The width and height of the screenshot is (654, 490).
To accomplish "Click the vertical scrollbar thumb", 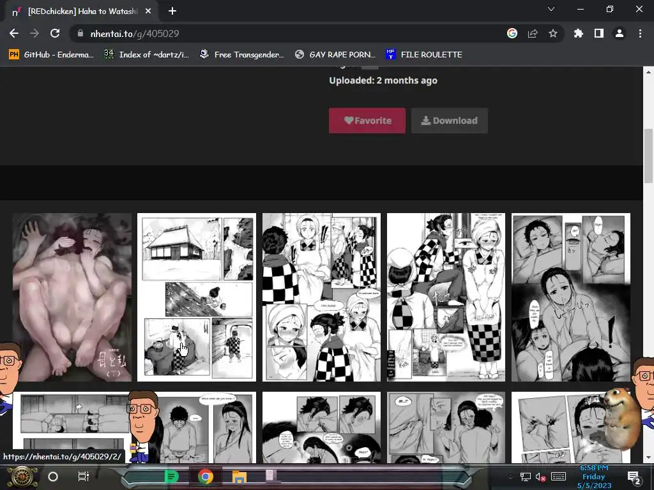I will (649, 156).
